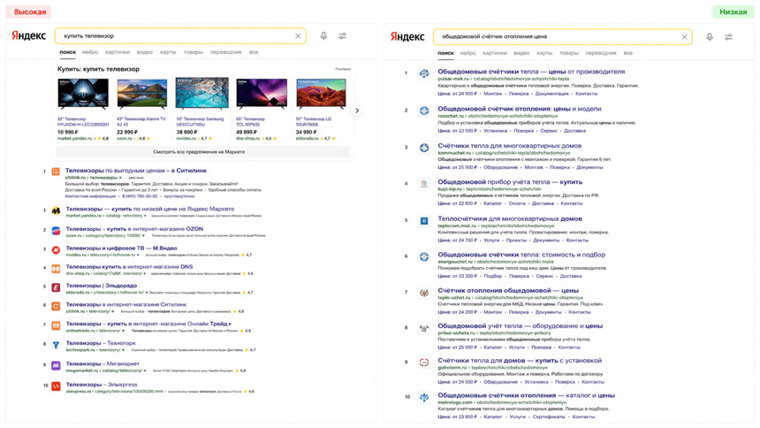The height and width of the screenshot is (428, 760).
Task: Click 'Смотреть все предложения на Маркете' button
Action: (202, 152)
